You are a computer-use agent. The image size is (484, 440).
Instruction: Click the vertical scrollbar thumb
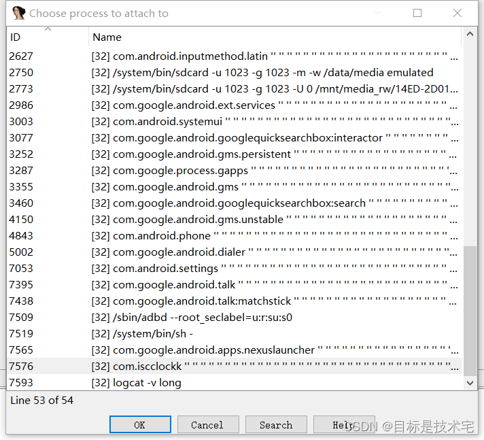[470, 311]
